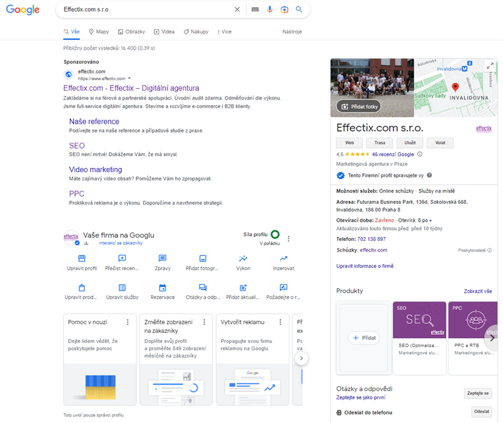This screenshot has height=423, width=503.
Task: Click Upravit informace o firmě link
Action: (x=365, y=266)
